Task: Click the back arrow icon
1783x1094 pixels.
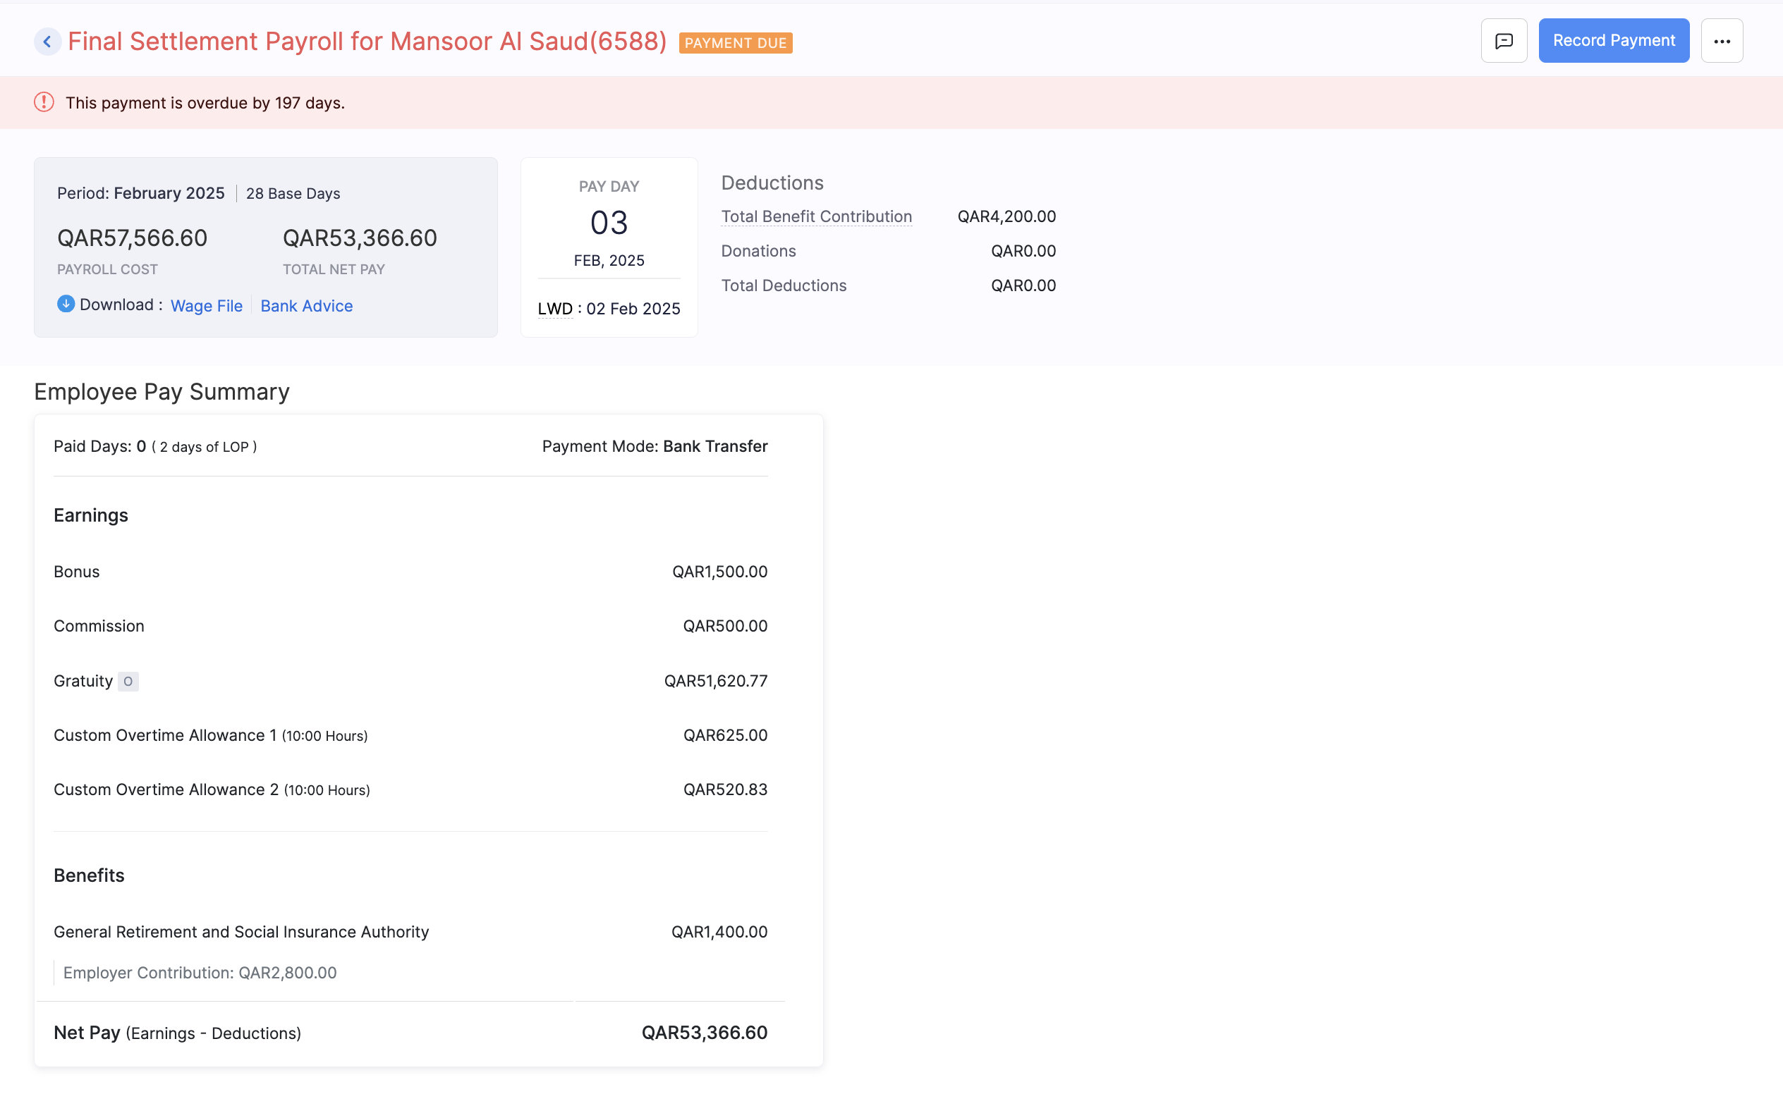Action: [x=47, y=42]
